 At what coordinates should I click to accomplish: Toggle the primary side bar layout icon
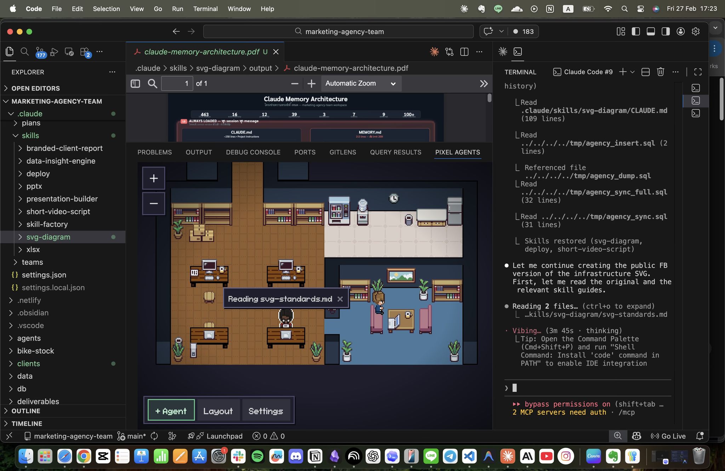point(636,32)
